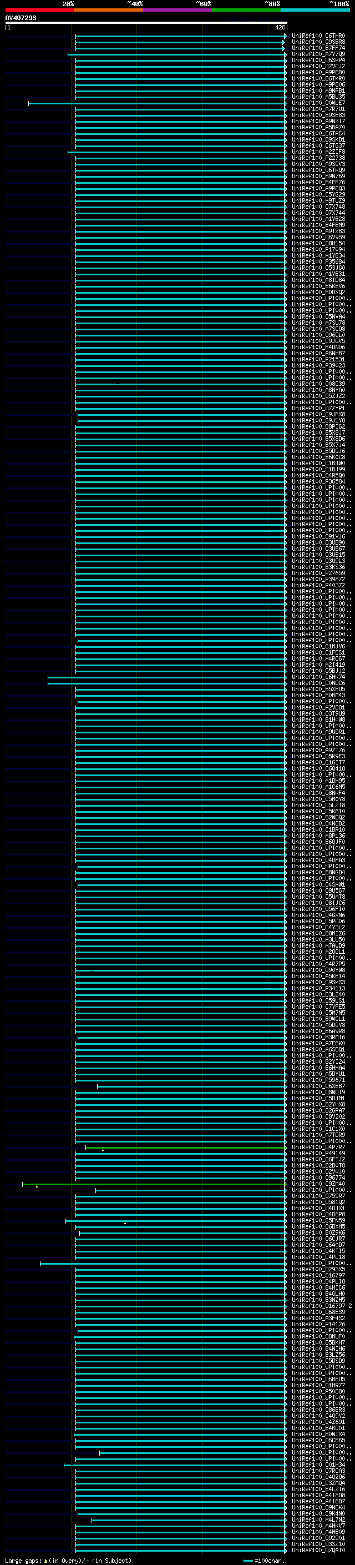Select hit UniRef100_P39872
Screen dimensions: 355x1565
318,580
